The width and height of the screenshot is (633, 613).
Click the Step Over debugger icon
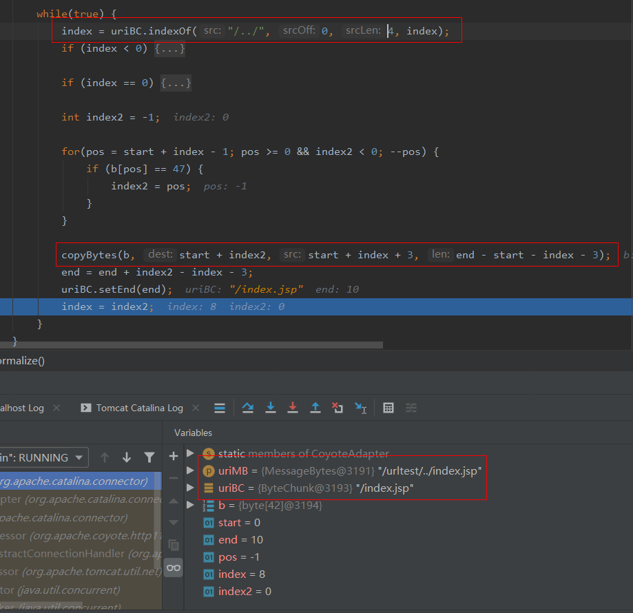tap(248, 408)
